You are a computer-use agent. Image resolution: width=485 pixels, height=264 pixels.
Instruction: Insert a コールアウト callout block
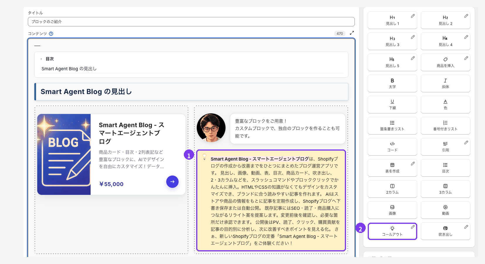tap(392, 231)
